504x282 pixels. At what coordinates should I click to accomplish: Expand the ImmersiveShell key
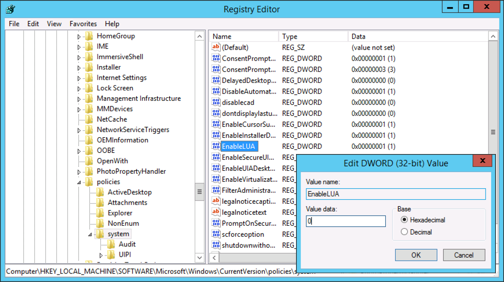pyautogui.click(x=79, y=57)
